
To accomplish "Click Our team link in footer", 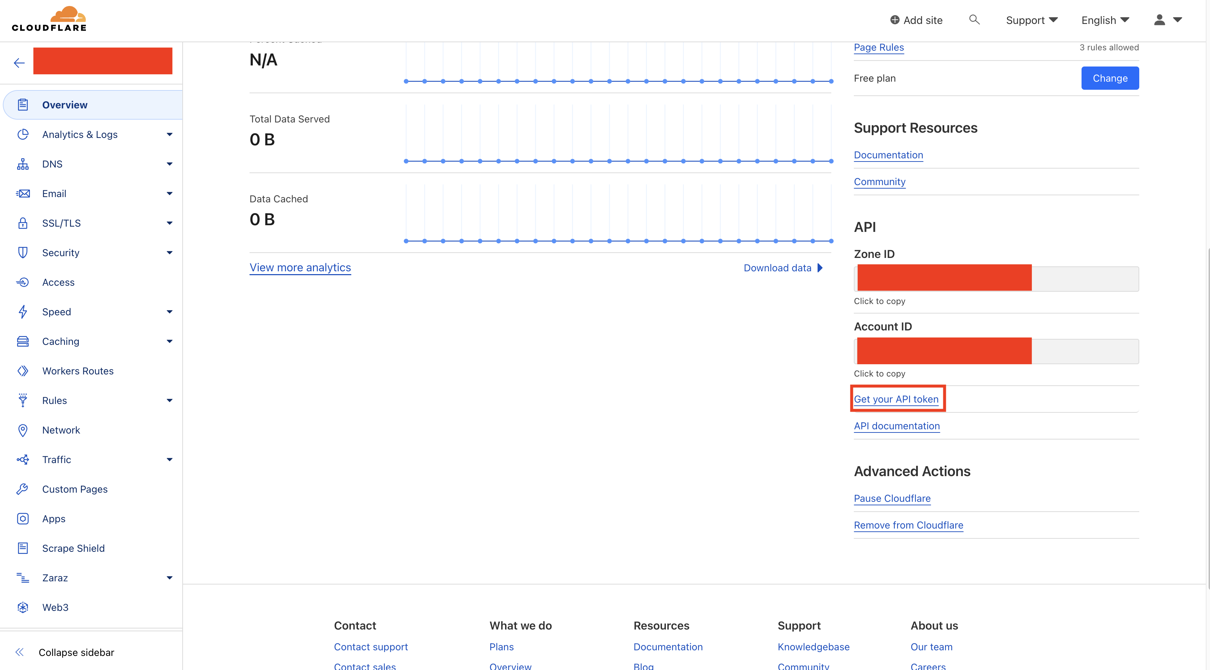I will pyautogui.click(x=931, y=646).
